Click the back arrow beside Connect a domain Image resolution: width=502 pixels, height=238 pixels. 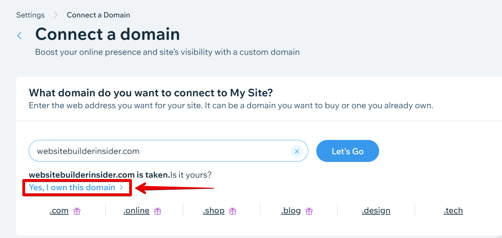pos(20,35)
